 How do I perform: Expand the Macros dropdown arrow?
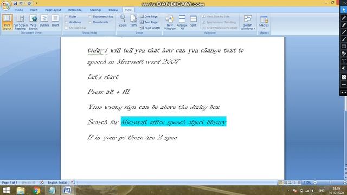(264, 28)
